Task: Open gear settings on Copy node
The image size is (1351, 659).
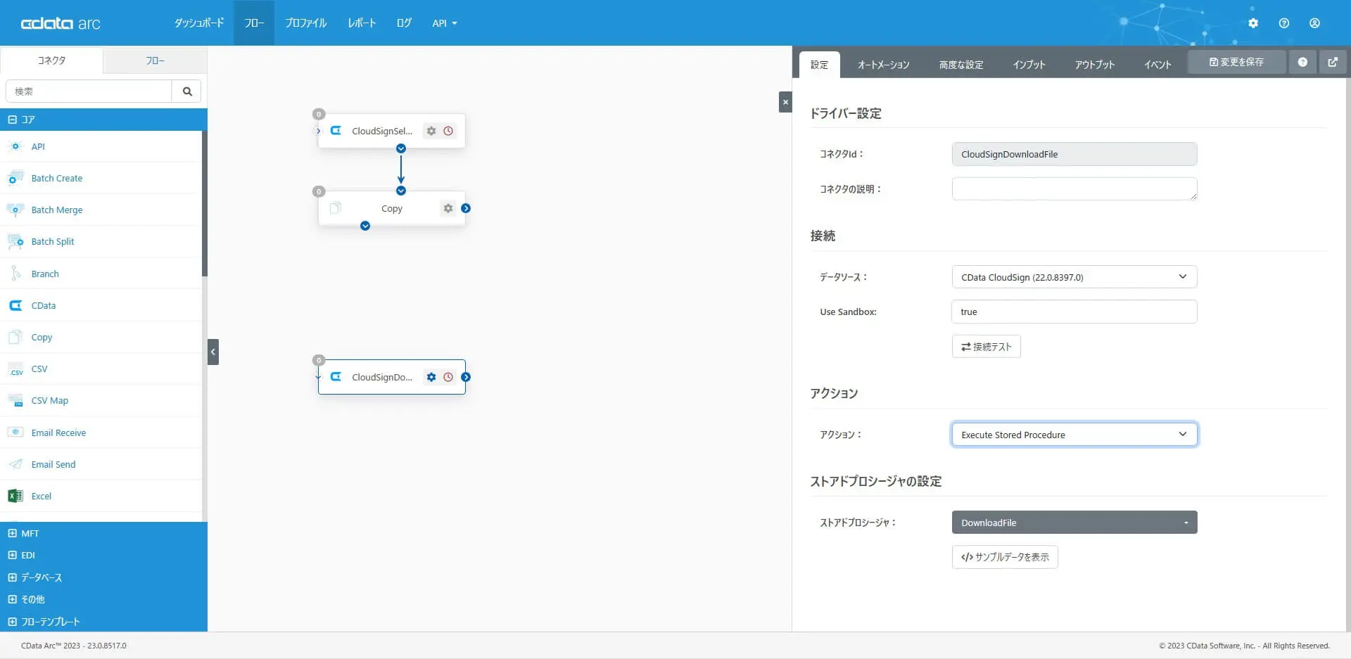Action: [448, 208]
